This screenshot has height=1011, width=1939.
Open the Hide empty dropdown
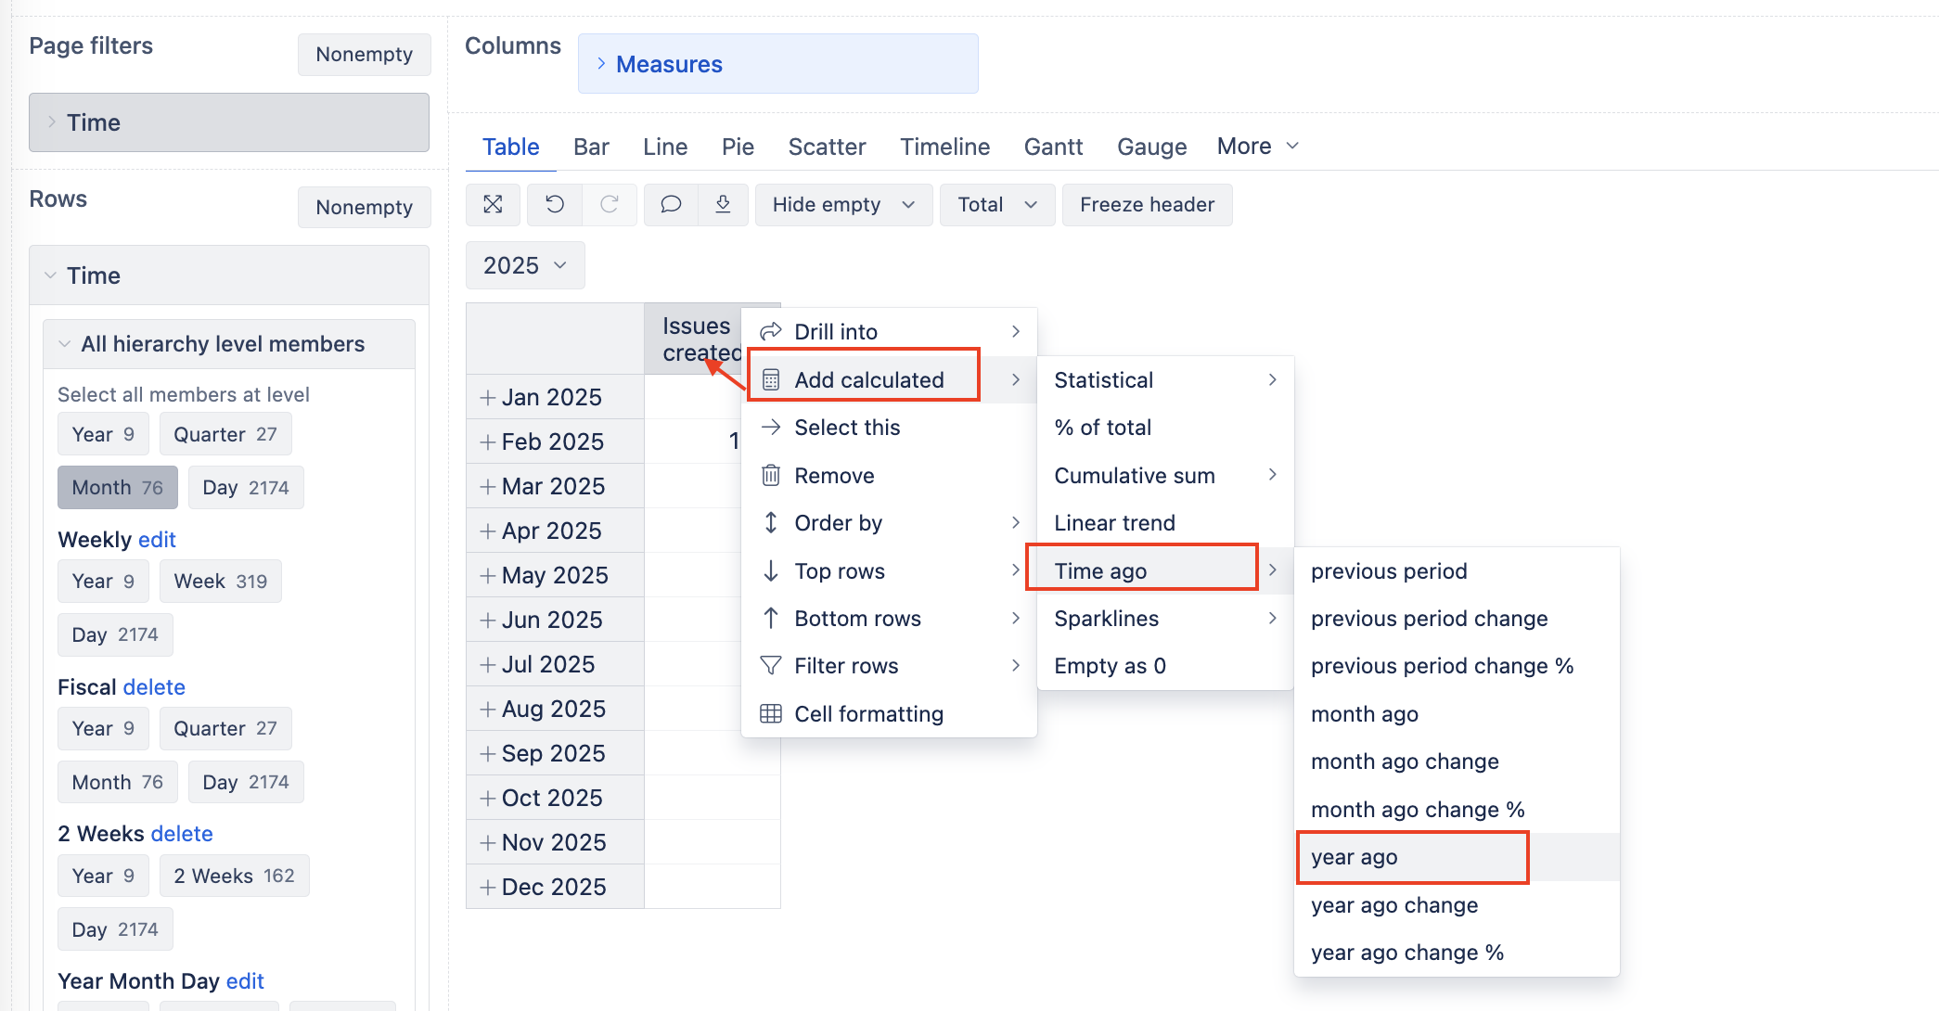(x=843, y=205)
